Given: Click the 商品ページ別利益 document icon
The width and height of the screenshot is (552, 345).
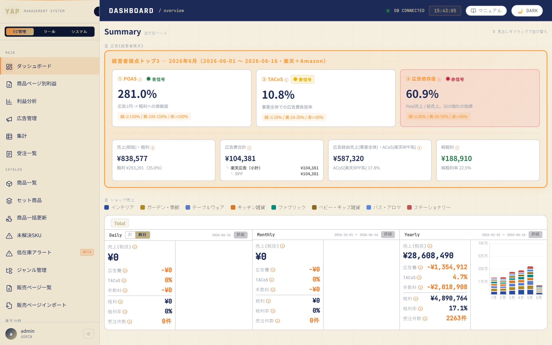Looking at the screenshot, I should coord(9,84).
